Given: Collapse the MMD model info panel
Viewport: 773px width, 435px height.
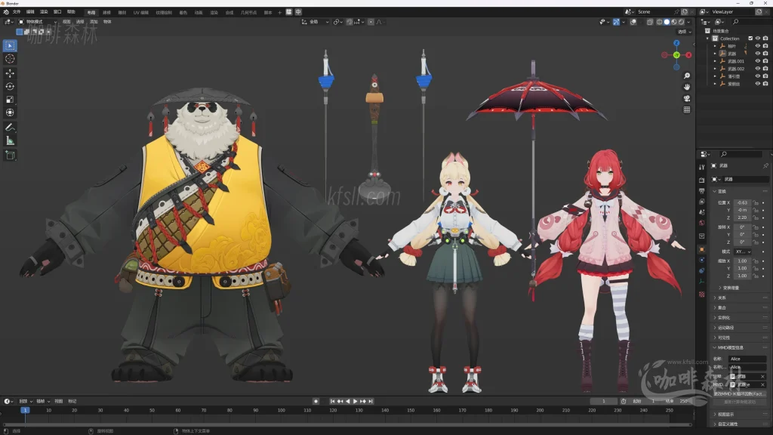Looking at the screenshot, I should pyautogui.click(x=715, y=347).
